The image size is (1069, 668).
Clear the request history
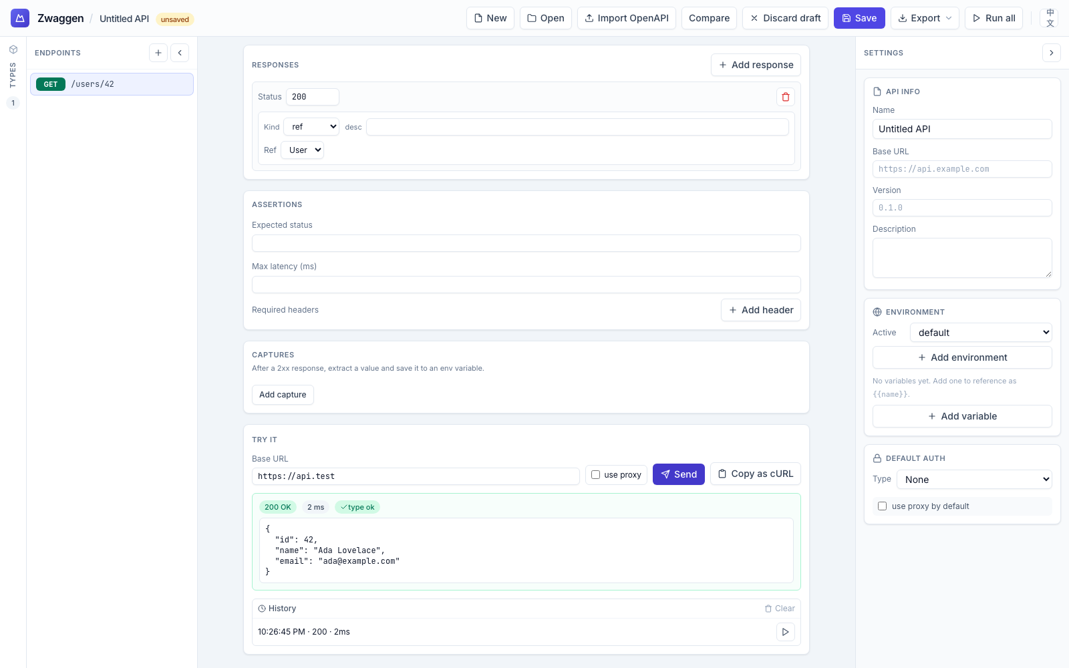780,609
